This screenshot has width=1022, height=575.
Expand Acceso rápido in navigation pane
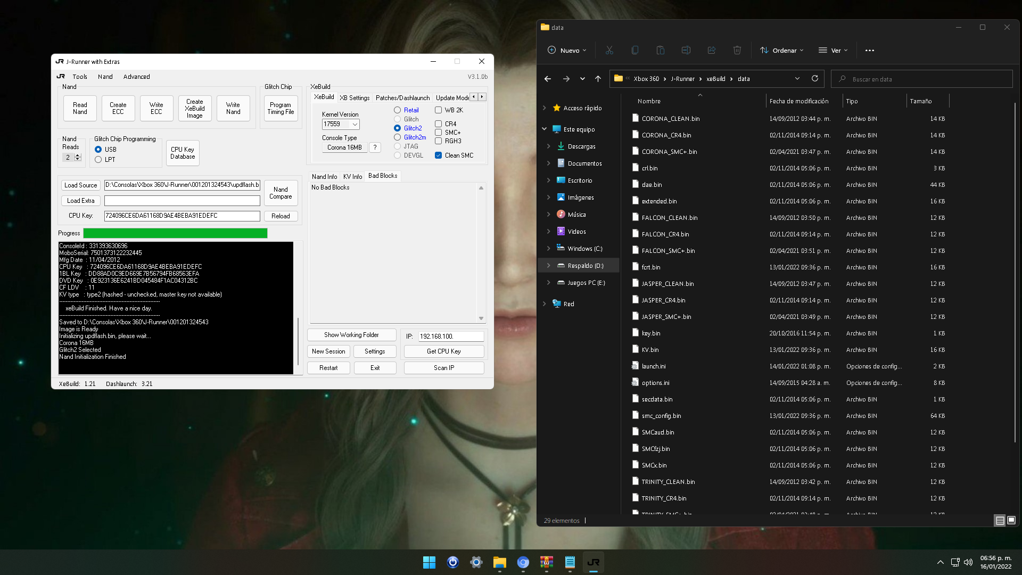(544, 108)
